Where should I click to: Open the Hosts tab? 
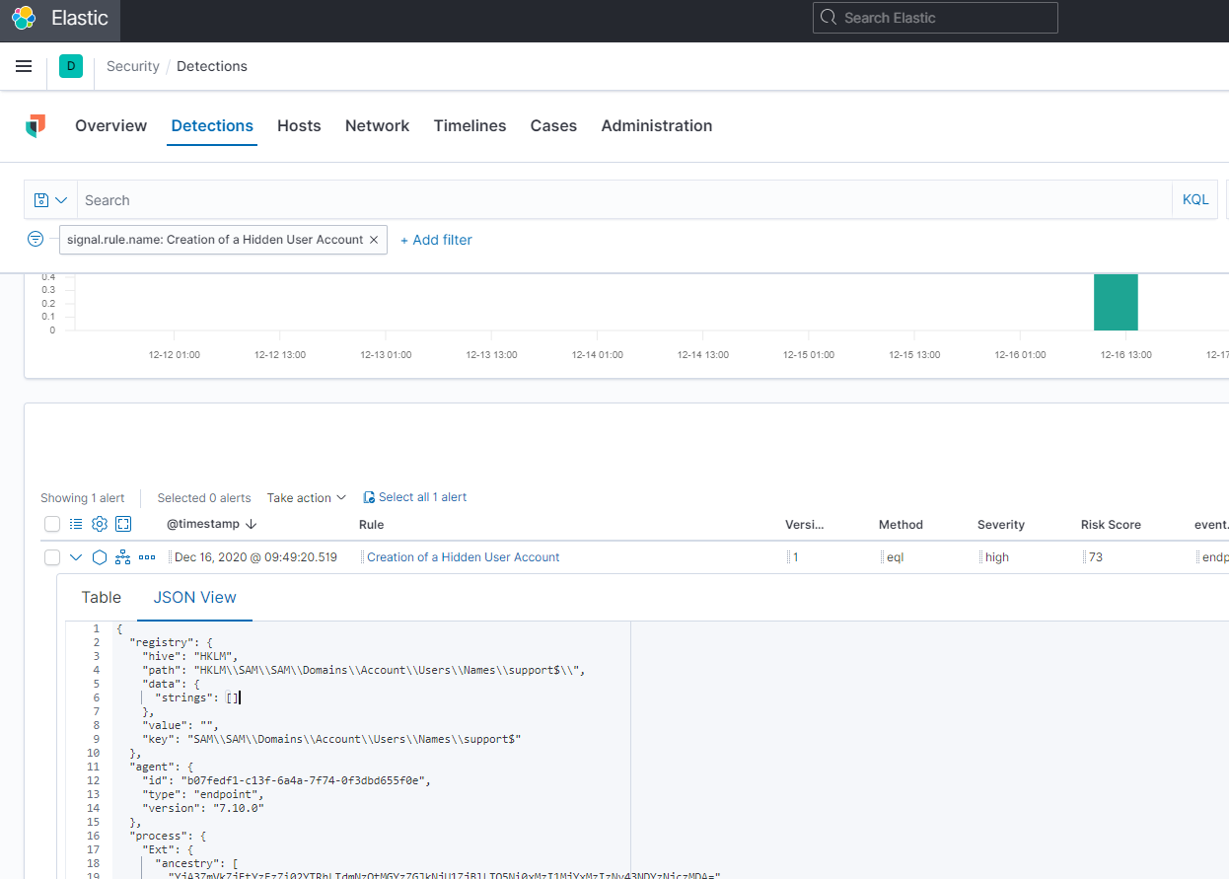point(299,125)
